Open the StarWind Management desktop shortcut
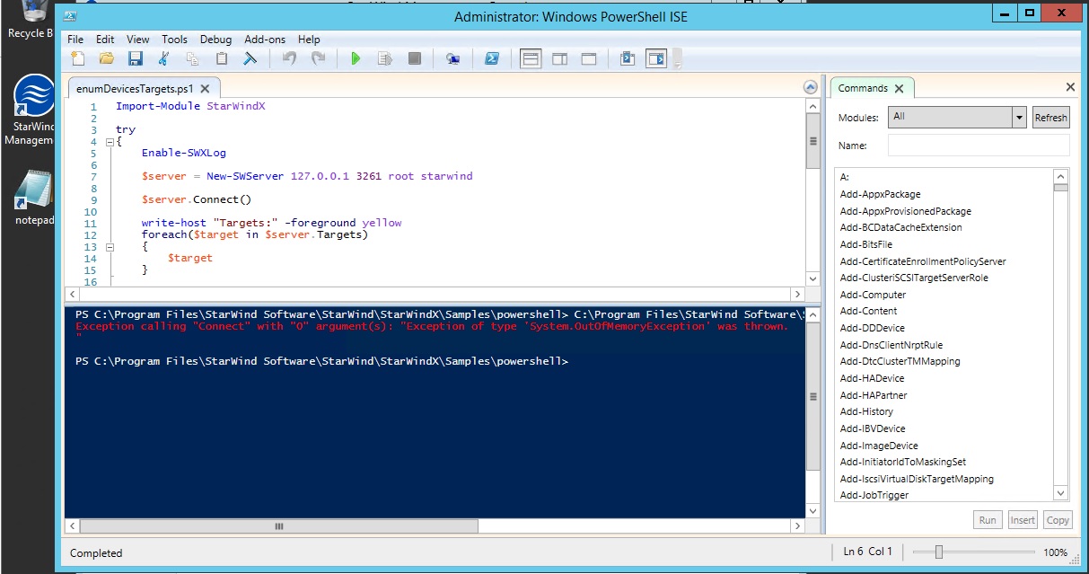Viewport: 1089px width, 574px height. click(x=33, y=110)
